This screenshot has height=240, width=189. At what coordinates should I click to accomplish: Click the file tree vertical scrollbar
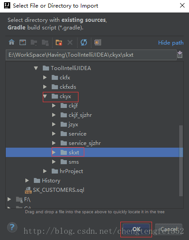point(181,161)
